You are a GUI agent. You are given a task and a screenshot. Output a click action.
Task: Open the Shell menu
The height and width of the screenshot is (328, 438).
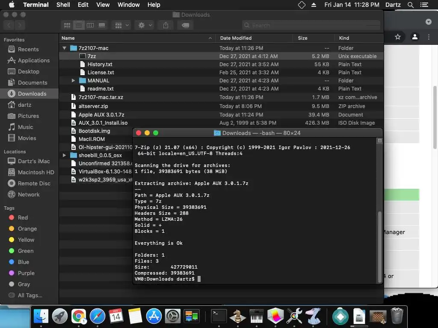pyautogui.click(x=63, y=5)
